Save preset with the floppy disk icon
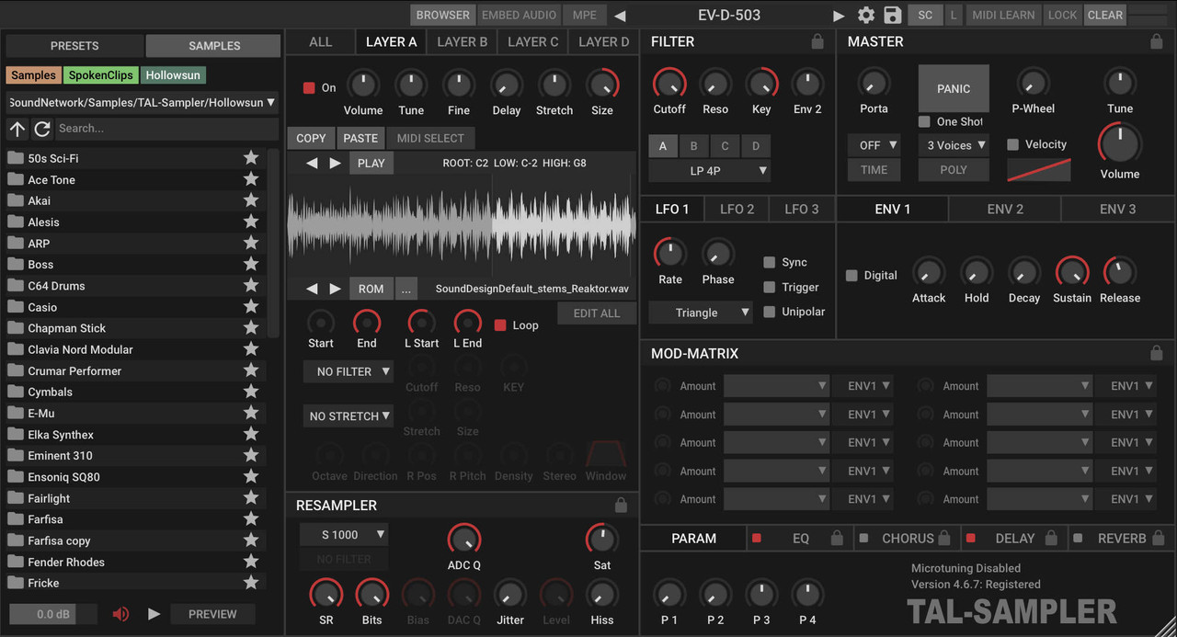 pos(892,15)
